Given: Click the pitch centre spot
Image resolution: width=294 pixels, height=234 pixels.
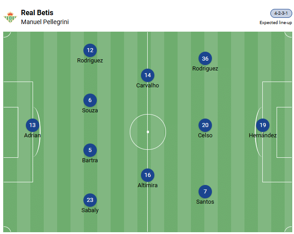Looking at the screenshot, I should tap(148, 132).
